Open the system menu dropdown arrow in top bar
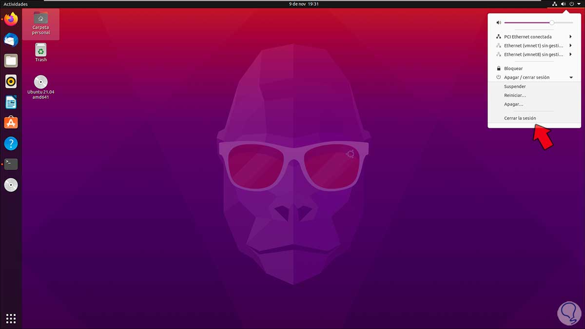Screen dimensions: 585x329 (x=579, y=4)
